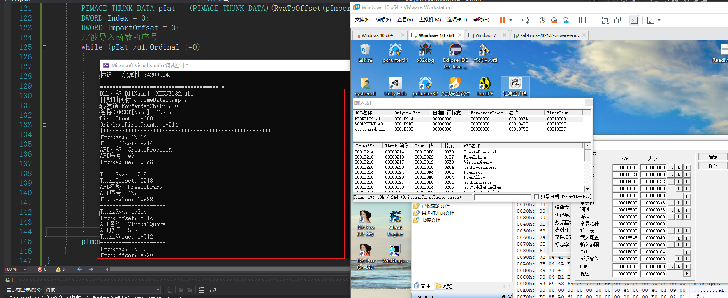Click 确定 button in directory dialog

tap(713, 157)
